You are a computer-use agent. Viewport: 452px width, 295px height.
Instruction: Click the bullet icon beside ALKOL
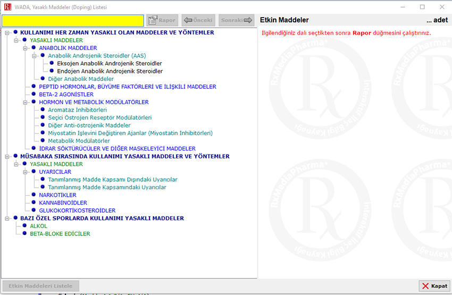(24, 226)
